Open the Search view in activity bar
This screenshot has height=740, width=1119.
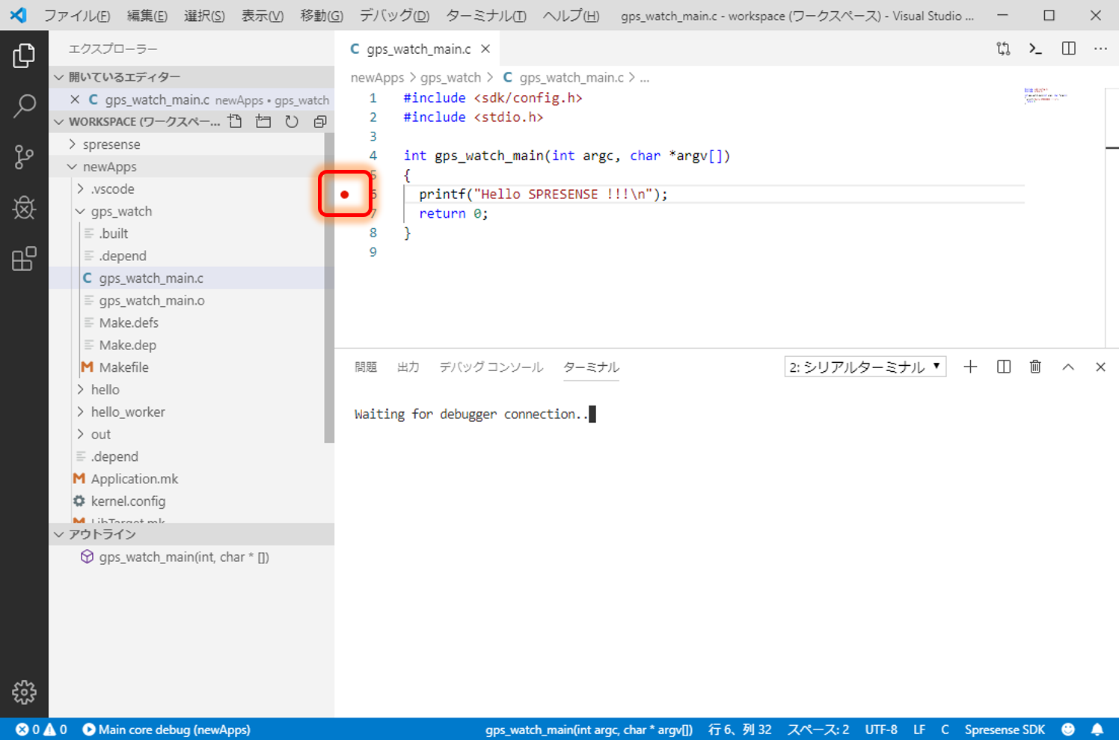(24, 106)
